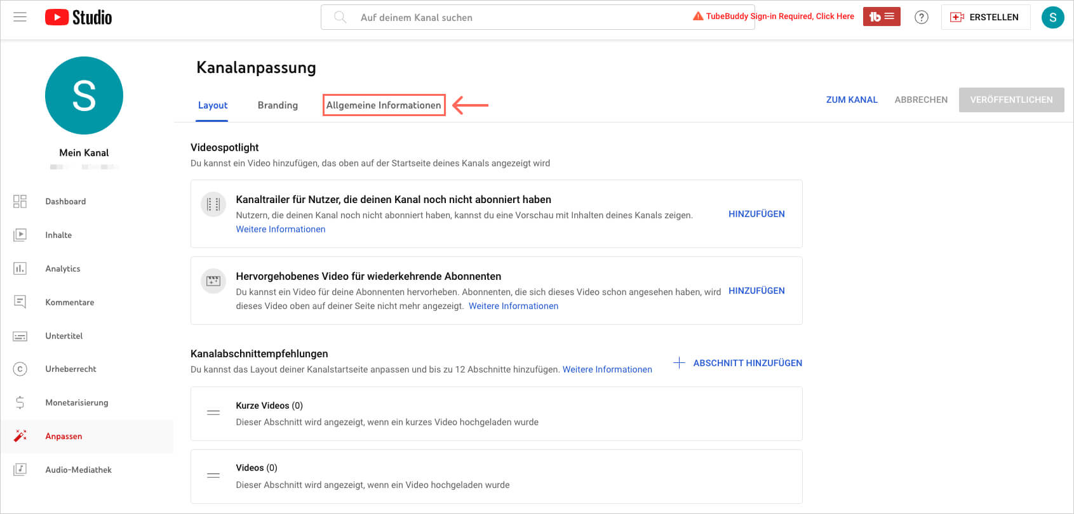Switch to the Branding tab
This screenshot has width=1074, height=514.
coord(278,105)
